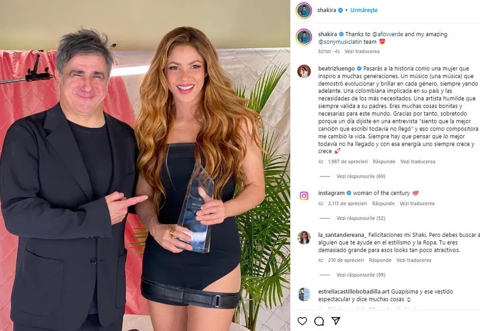The image size is (480, 331).
Task: Open the beatrizluengo username link
Action: point(337,69)
